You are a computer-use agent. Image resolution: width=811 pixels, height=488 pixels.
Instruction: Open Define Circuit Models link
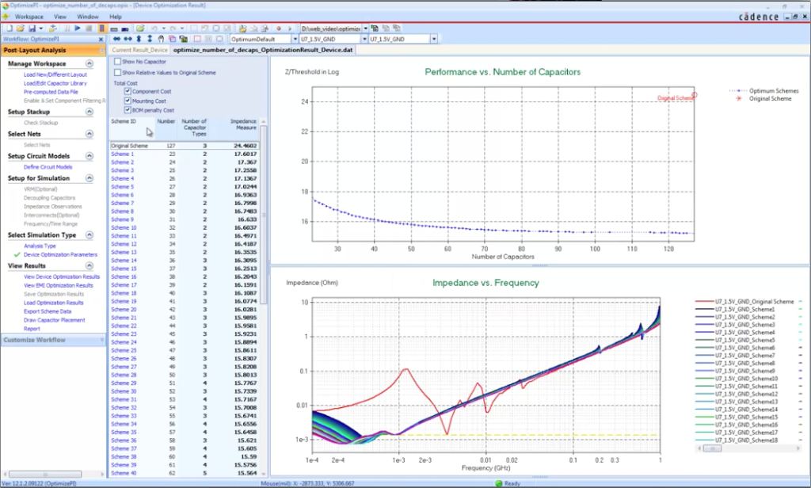tap(48, 167)
